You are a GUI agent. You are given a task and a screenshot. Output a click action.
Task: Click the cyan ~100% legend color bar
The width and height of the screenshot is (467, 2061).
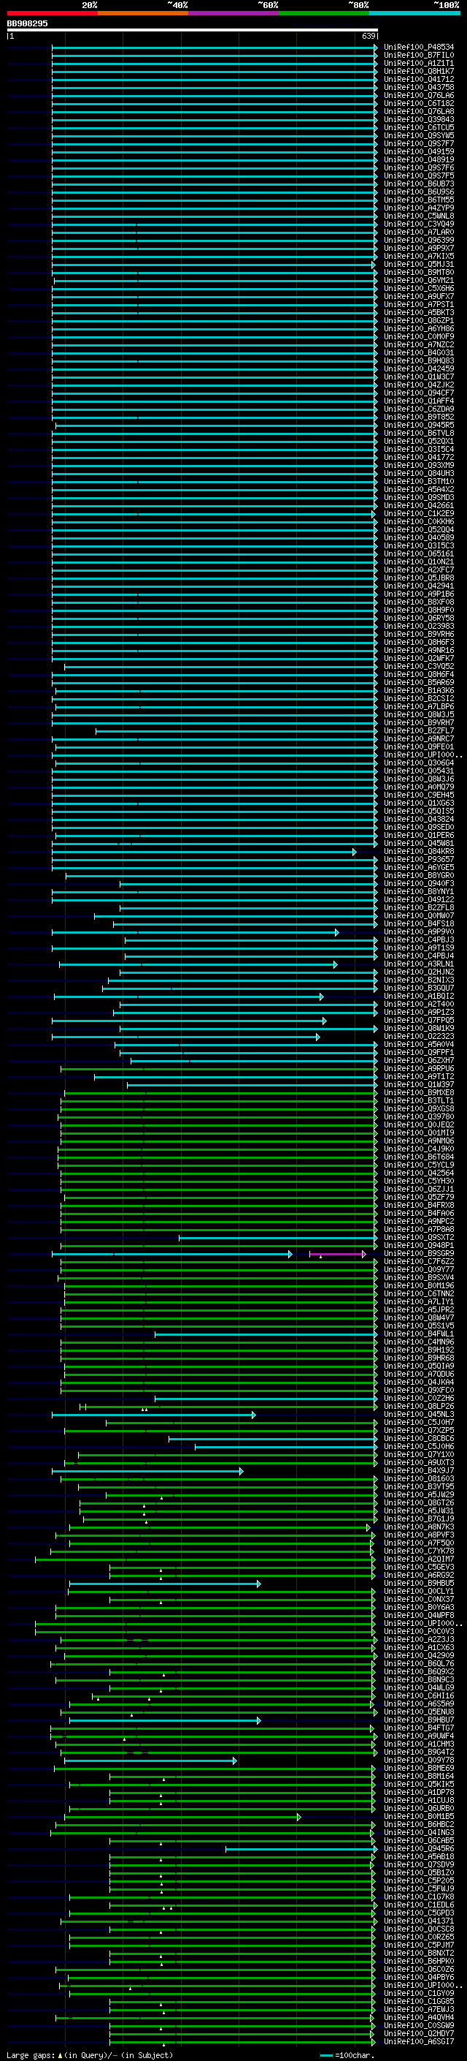tap(414, 13)
